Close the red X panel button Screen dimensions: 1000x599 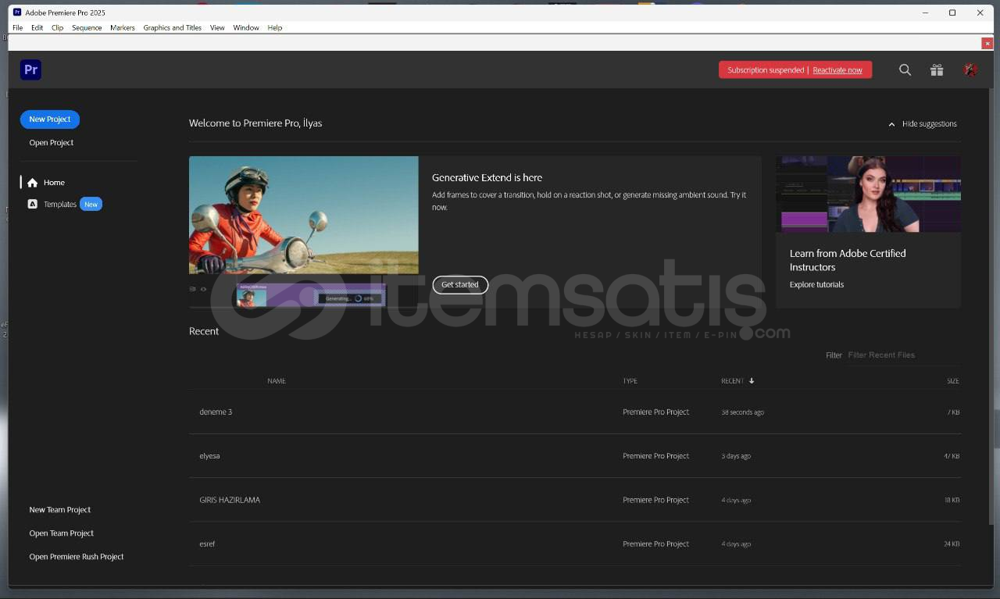(x=987, y=44)
